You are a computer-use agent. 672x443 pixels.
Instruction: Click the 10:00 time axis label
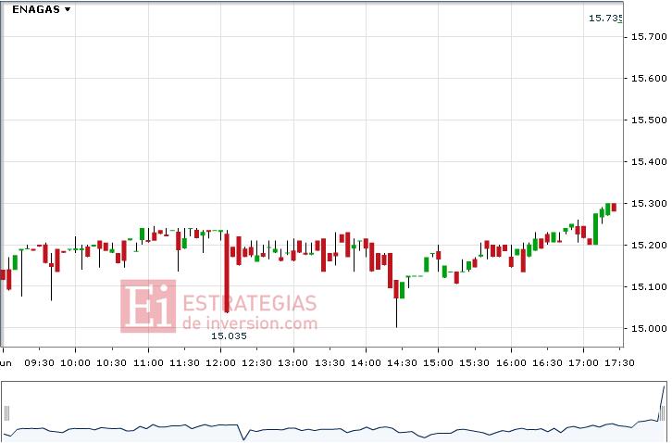coord(75,362)
